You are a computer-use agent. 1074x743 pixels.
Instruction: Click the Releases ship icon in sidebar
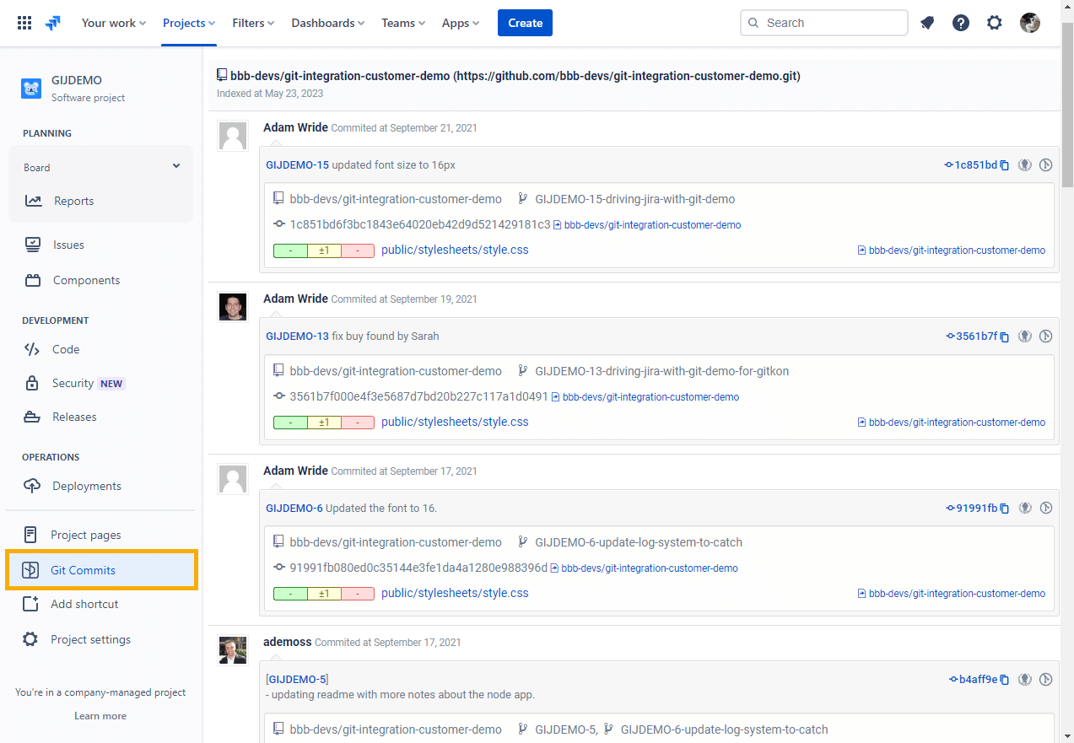[32, 417]
